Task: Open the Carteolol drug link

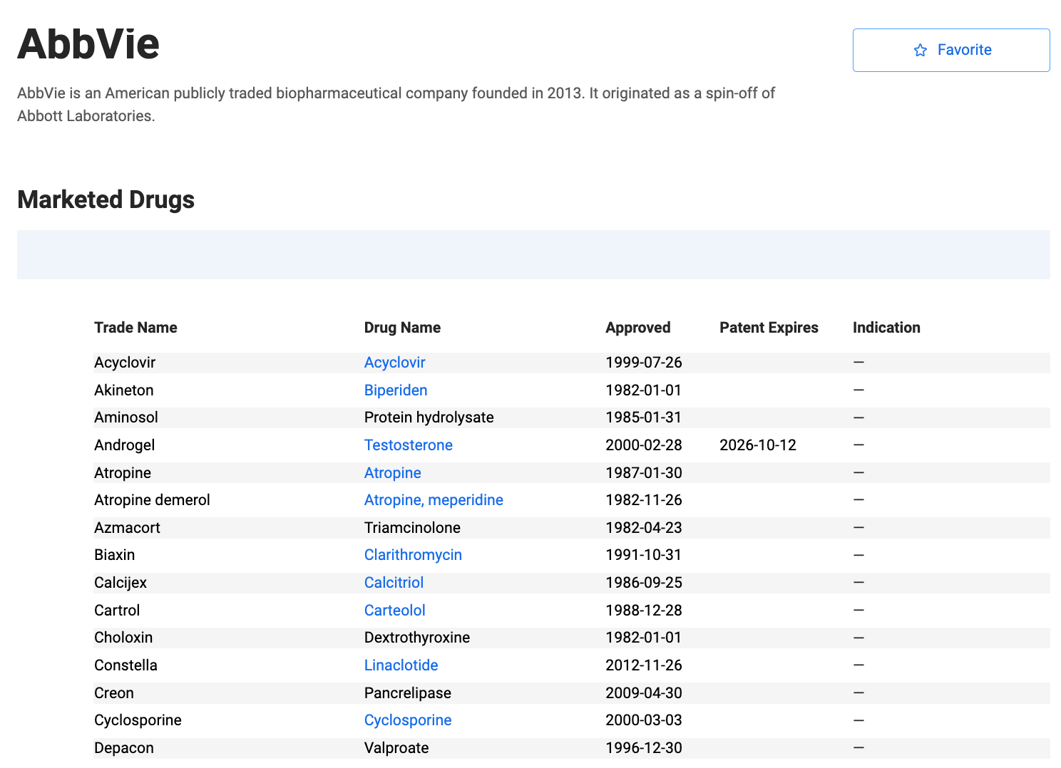Action: pyautogui.click(x=394, y=611)
